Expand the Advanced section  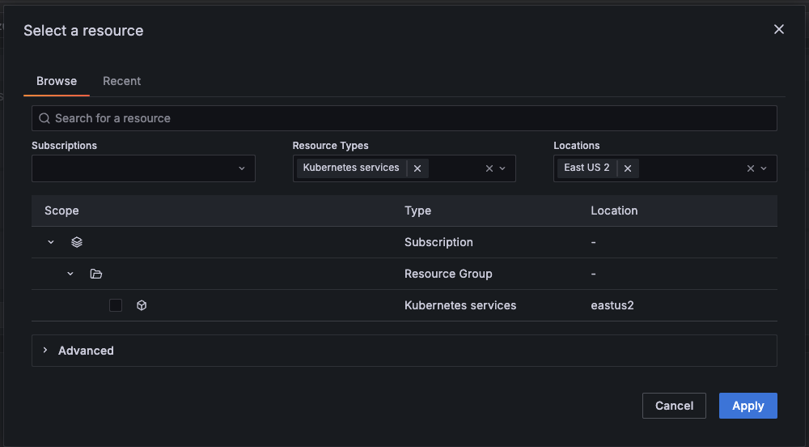45,351
